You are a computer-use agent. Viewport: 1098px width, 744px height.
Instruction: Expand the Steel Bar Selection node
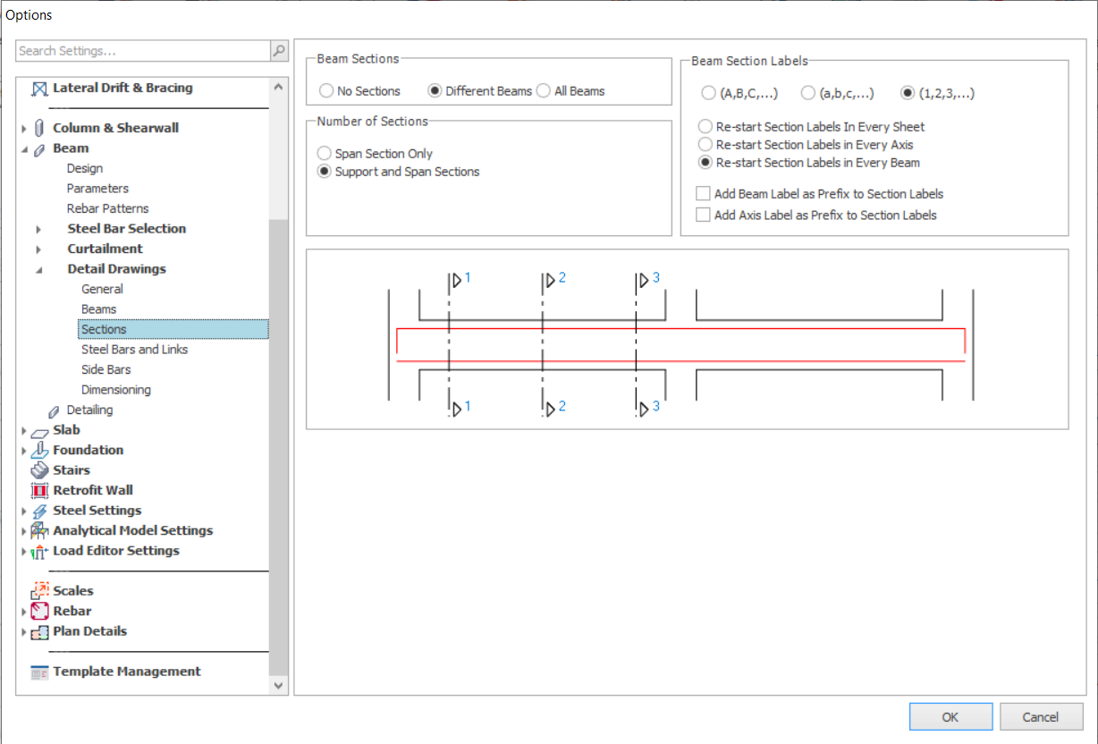pyautogui.click(x=38, y=229)
